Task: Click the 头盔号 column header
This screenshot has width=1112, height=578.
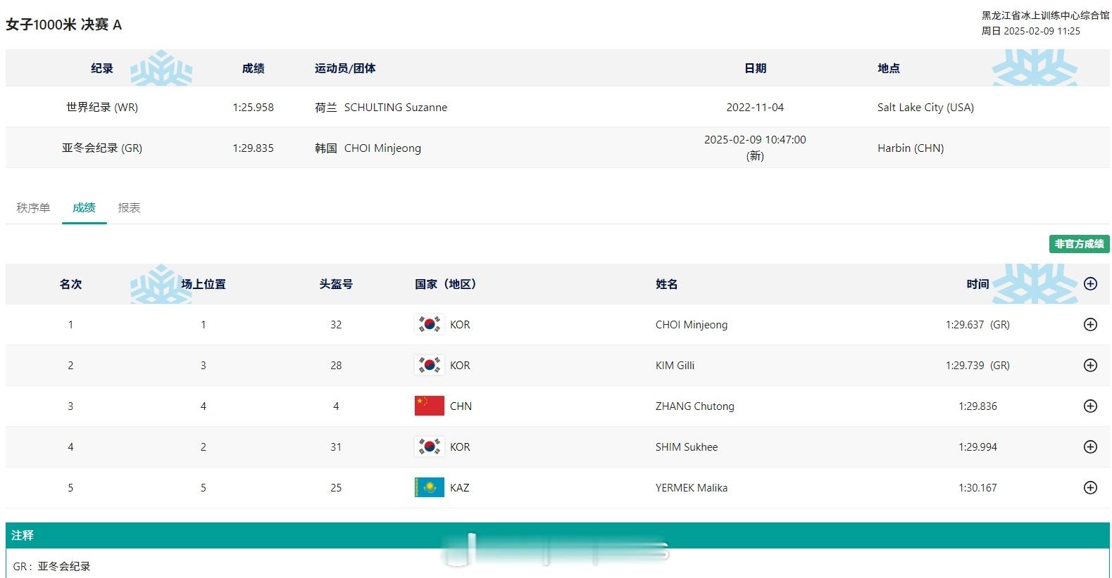Action: tap(336, 284)
